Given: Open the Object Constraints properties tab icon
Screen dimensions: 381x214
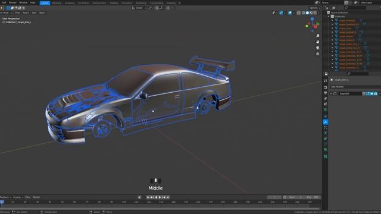Looking at the screenshot, I should (x=326, y=139).
